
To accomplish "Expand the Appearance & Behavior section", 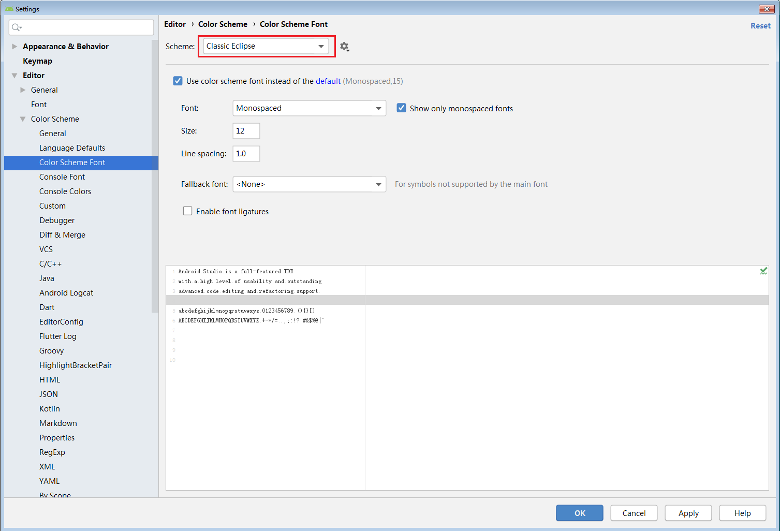I will pyautogui.click(x=14, y=47).
